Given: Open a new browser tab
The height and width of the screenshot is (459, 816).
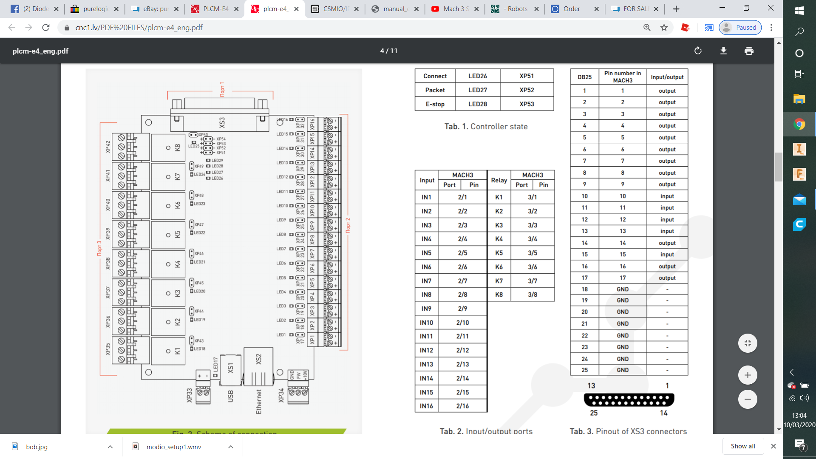Looking at the screenshot, I should 676,9.
